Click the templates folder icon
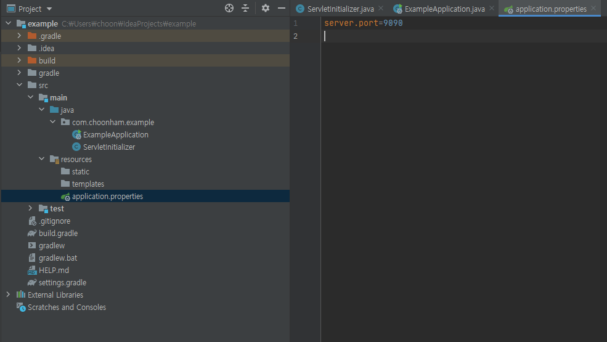 pyautogui.click(x=65, y=184)
